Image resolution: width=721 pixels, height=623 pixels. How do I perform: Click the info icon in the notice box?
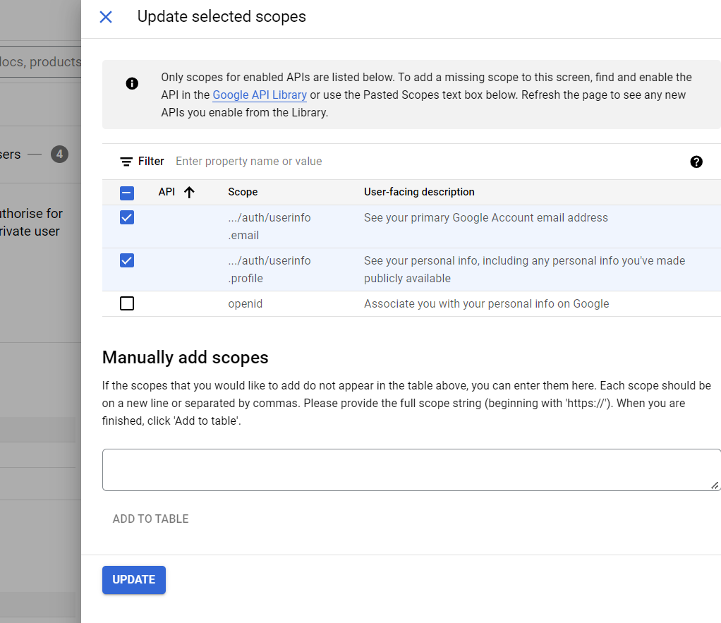(x=132, y=83)
